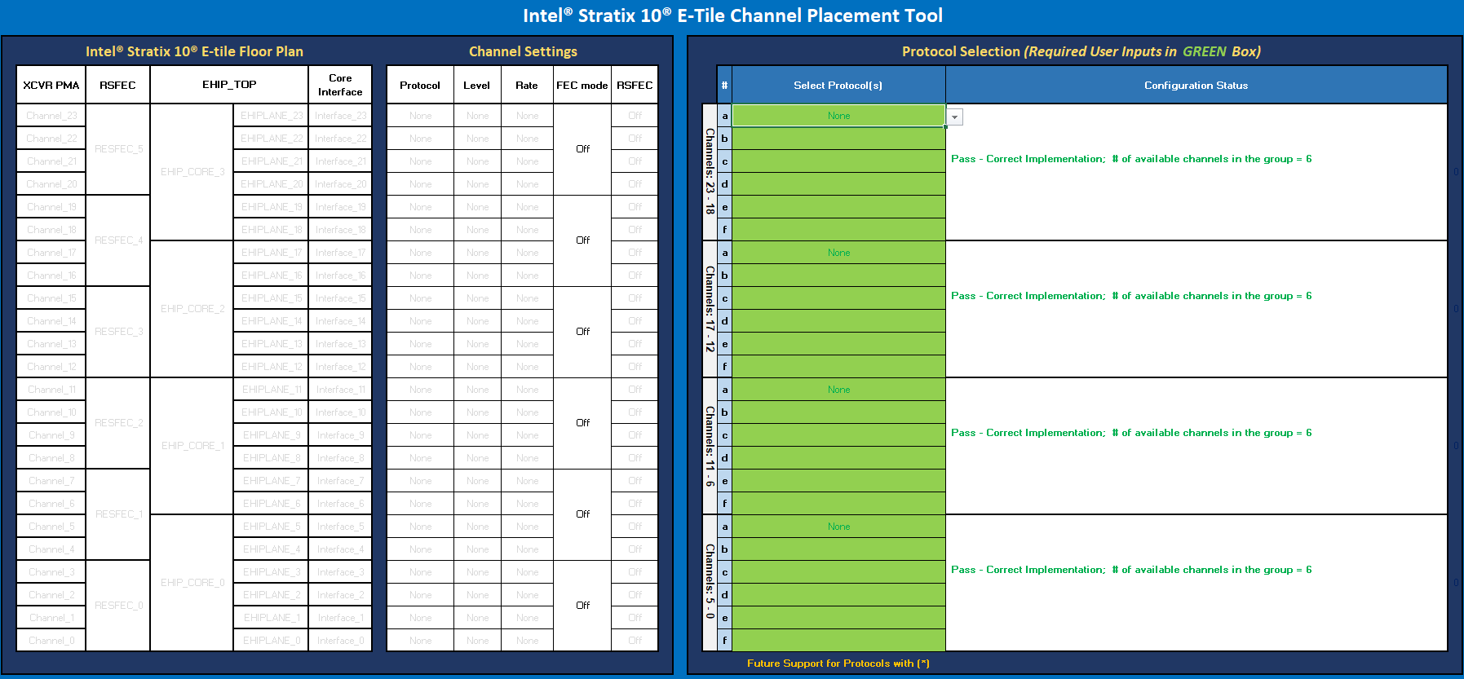Click the '#' column header
The height and width of the screenshot is (679, 1464).
[x=724, y=85]
